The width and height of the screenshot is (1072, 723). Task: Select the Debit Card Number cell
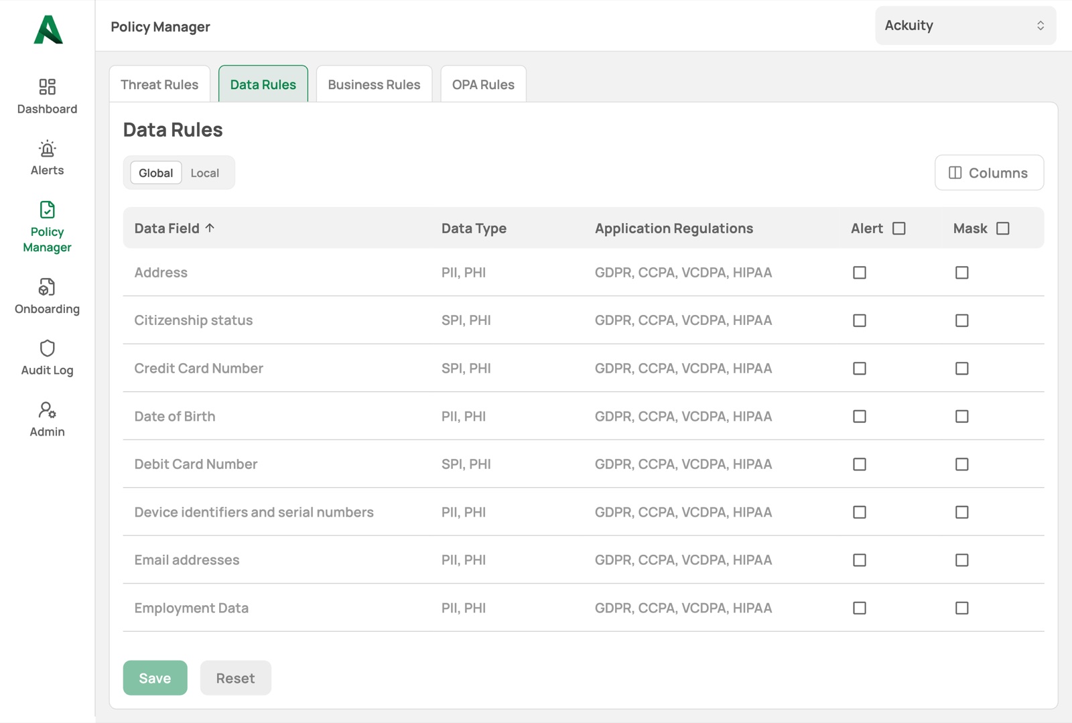[x=196, y=464]
